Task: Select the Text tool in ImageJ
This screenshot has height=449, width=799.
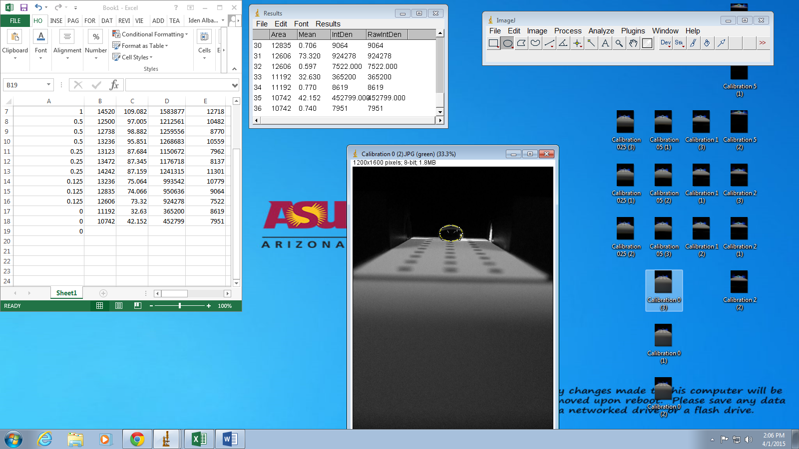Action: [x=605, y=43]
